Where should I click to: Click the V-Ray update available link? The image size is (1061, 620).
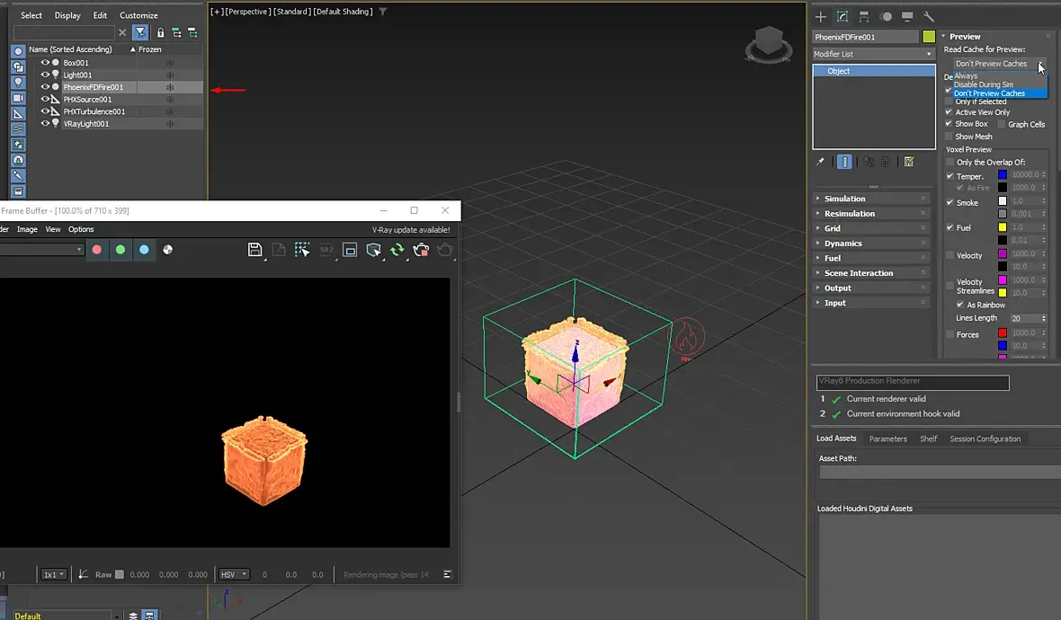pyautogui.click(x=411, y=230)
